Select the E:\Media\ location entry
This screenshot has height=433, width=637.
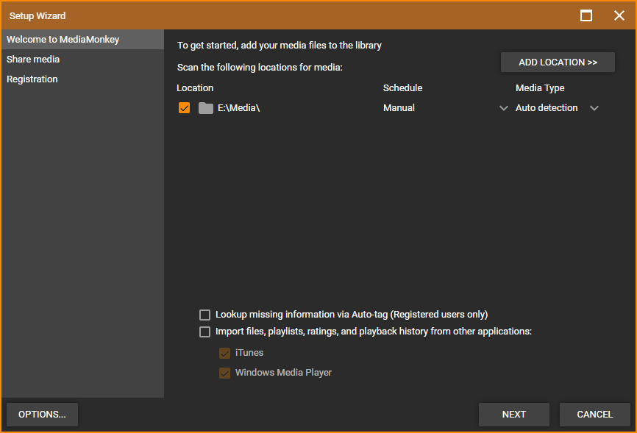238,108
